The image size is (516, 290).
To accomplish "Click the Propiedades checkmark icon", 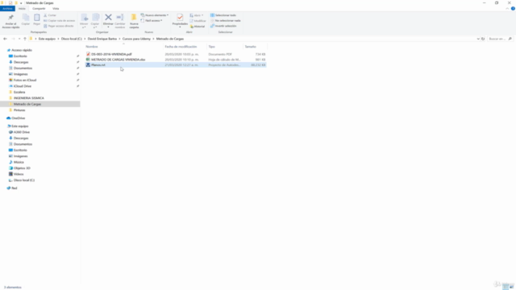I will click(180, 18).
